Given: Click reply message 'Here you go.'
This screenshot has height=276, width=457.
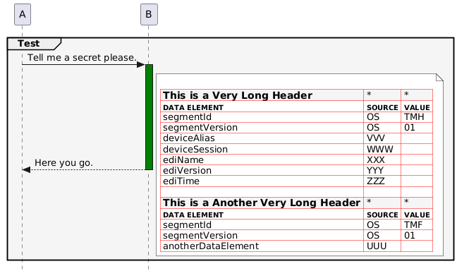Looking at the screenshot, I should (x=63, y=162).
